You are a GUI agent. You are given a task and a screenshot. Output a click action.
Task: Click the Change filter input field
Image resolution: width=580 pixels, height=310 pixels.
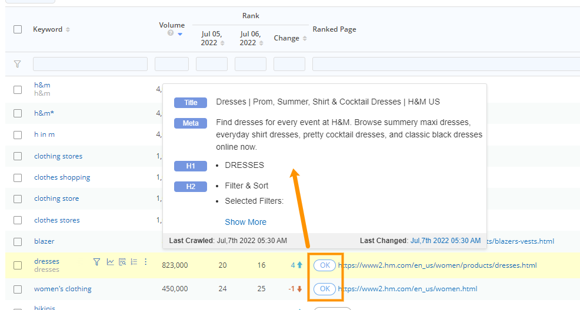coord(289,64)
